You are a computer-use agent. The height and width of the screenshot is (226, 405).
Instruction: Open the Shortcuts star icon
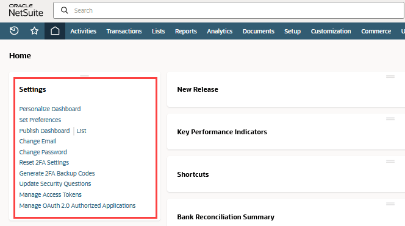34,31
